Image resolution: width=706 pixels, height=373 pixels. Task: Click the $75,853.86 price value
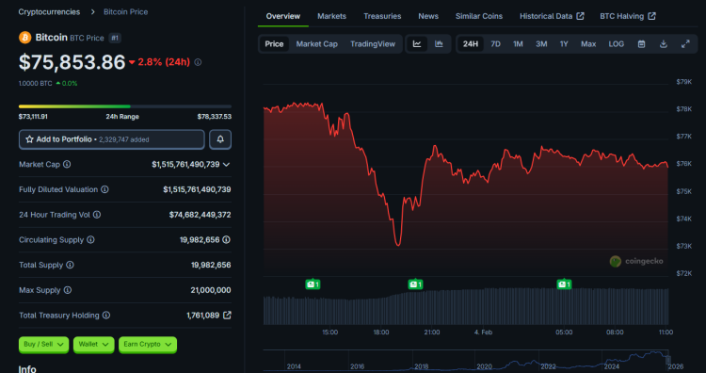click(72, 62)
